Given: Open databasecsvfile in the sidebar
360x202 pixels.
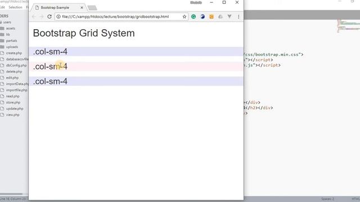Looking at the screenshot, I should tap(17, 59).
